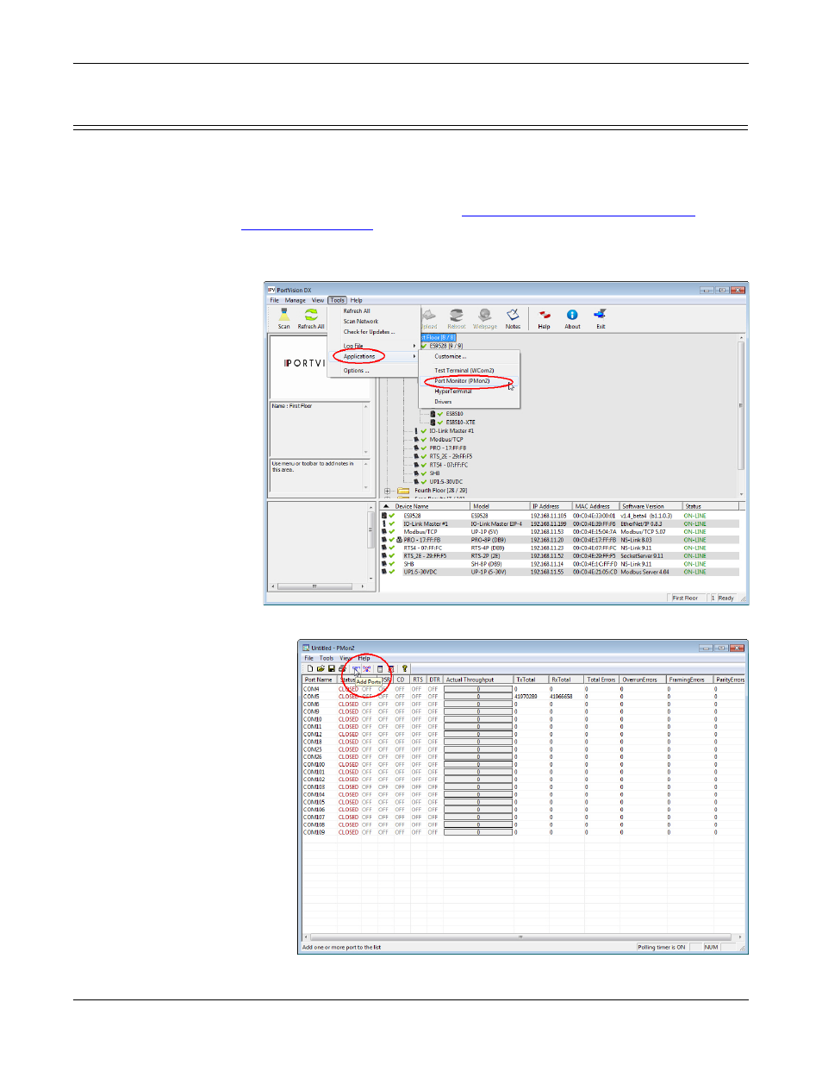Click the green check beside SH8 tree item
Image resolution: width=822 pixels, height=1065 pixels.
pyautogui.click(x=424, y=473)
